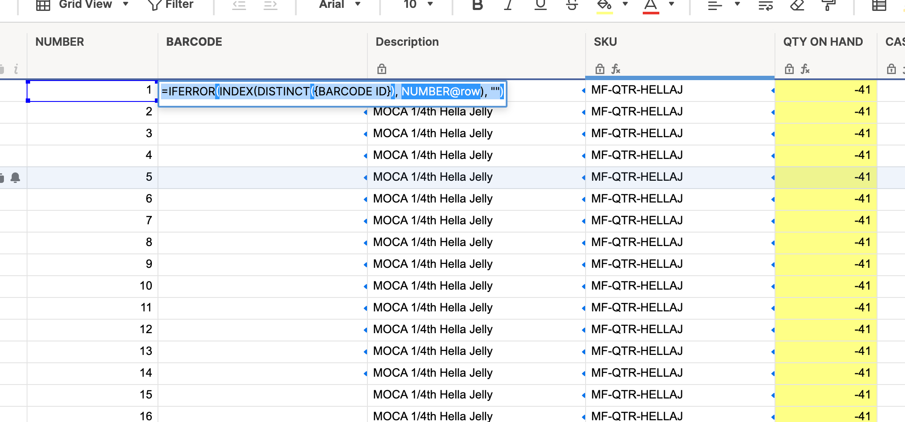Select the format painter tool
Screen dimensions: 905x422
[x=828, y=5]
